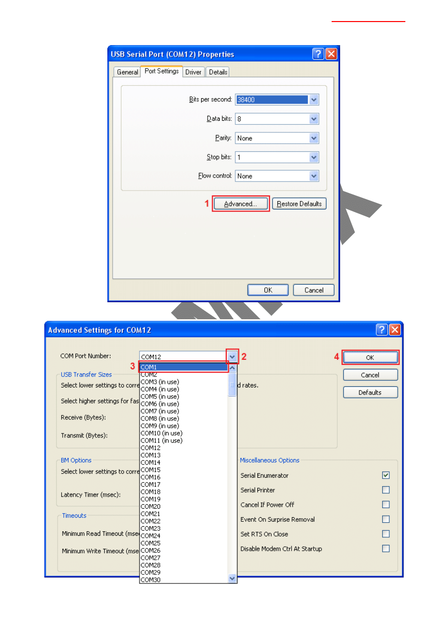448x633 pixels.
Task: Enable Set RTS On Close option
Action: 386,534
